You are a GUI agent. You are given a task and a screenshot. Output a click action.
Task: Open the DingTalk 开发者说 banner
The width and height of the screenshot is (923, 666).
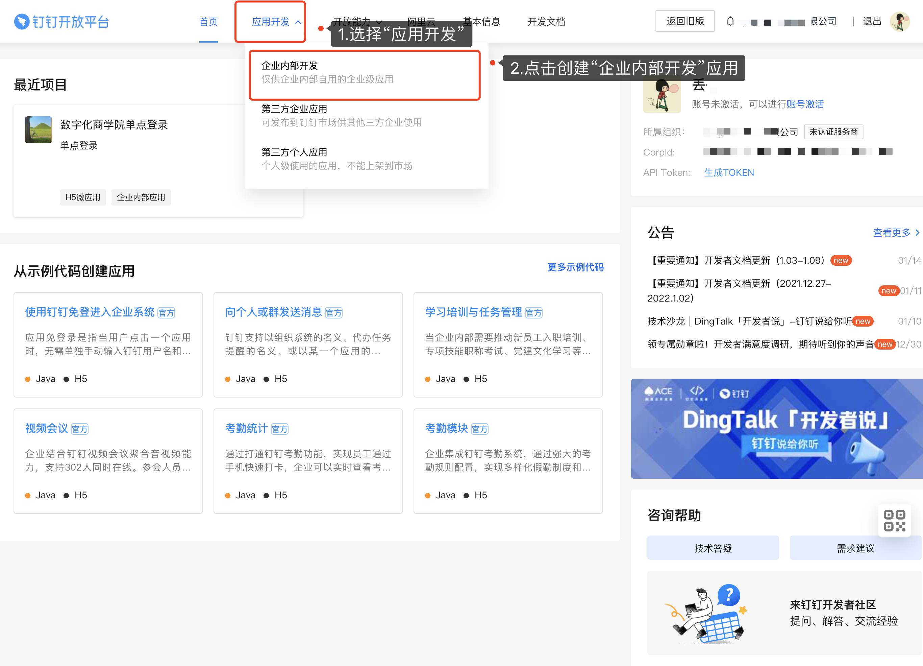point(776,429)
